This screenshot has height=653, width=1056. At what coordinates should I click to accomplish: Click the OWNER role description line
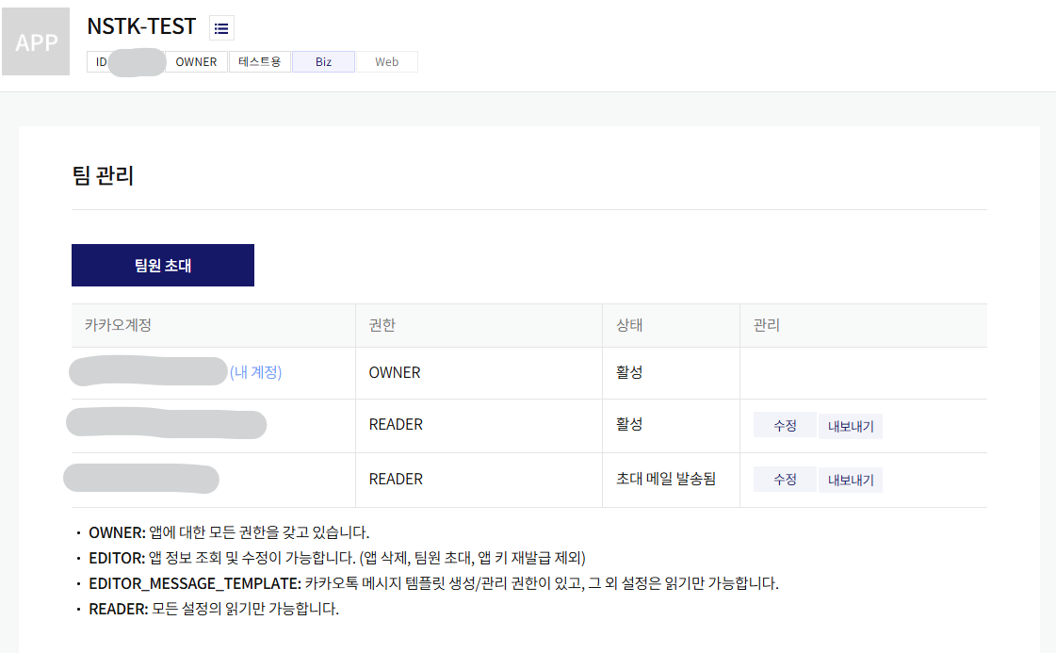(229, 532)
